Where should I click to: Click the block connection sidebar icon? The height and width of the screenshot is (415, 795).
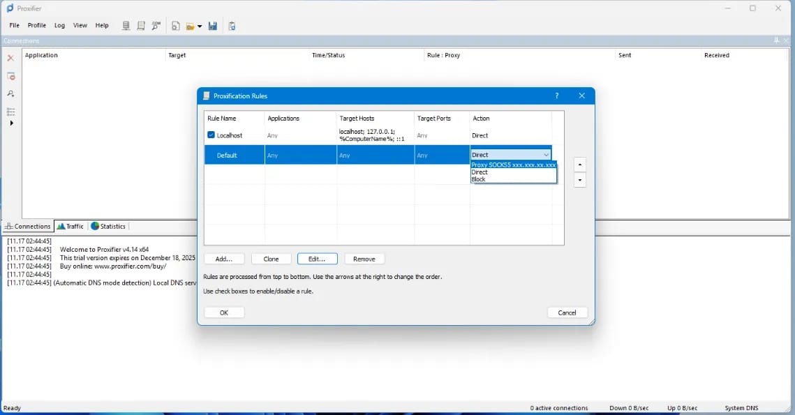[10, 76]
